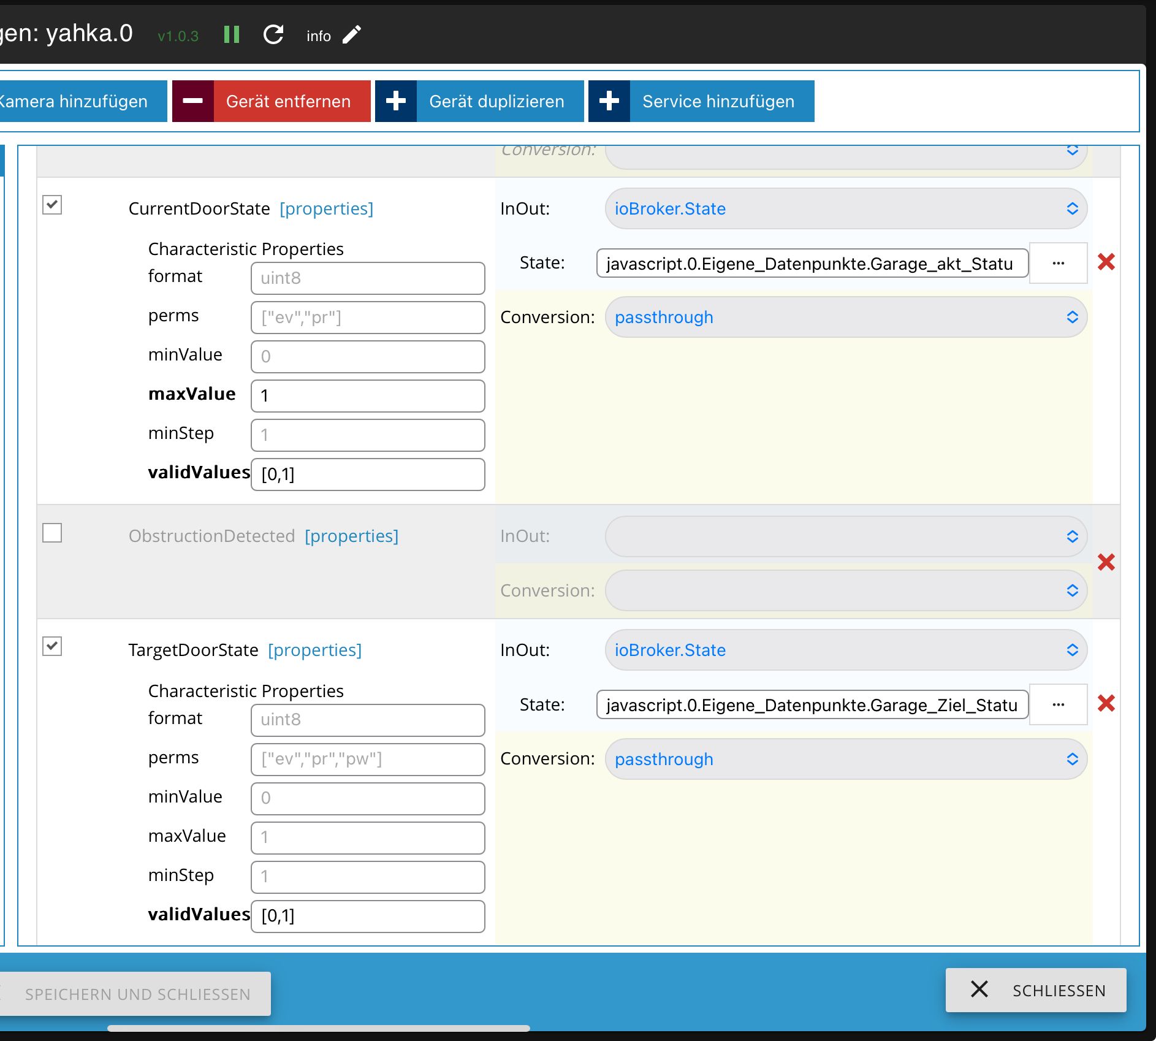Image resolution: width=1156 pixels, height=1041 pixels.
Task: Focus CurrentDoorState State path field
Action: click(812, 263)
